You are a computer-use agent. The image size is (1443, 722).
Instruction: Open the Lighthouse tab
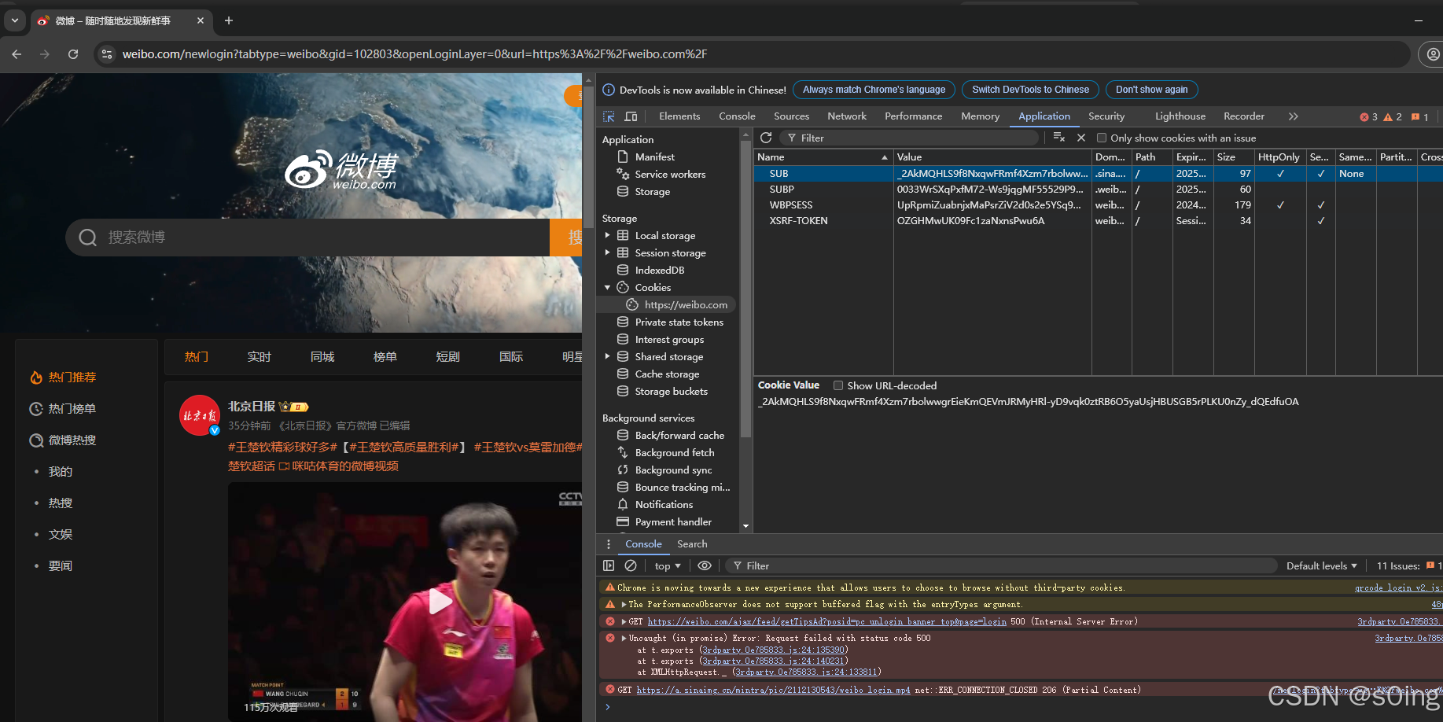click(1180, 116)
